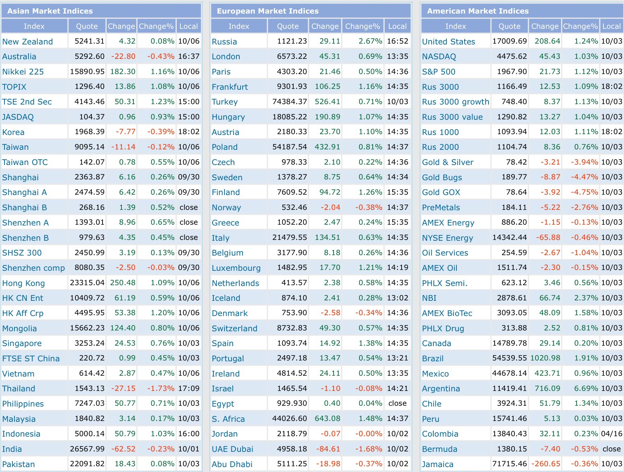Click Quote column header in Asian table

pos(87,26)
